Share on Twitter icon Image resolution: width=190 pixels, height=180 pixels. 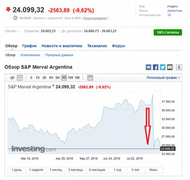tap(162, 67)
